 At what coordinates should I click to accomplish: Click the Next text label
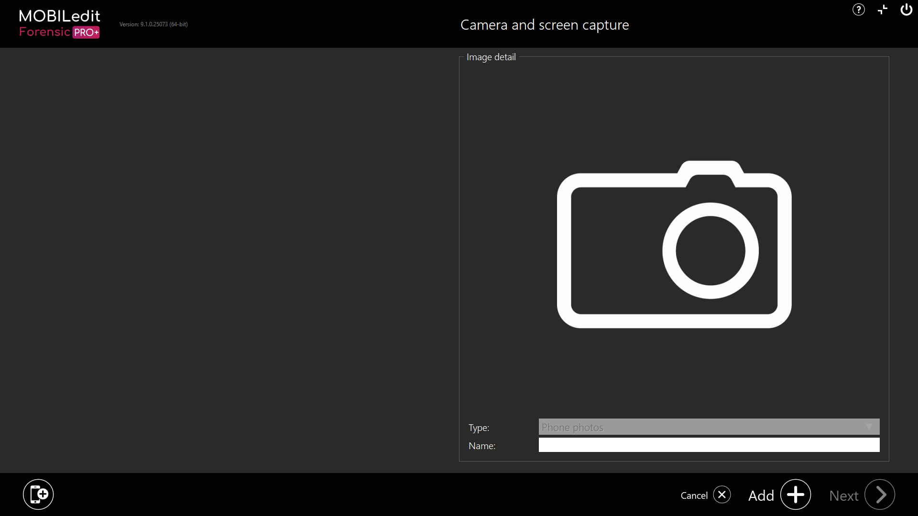[843, 495]
